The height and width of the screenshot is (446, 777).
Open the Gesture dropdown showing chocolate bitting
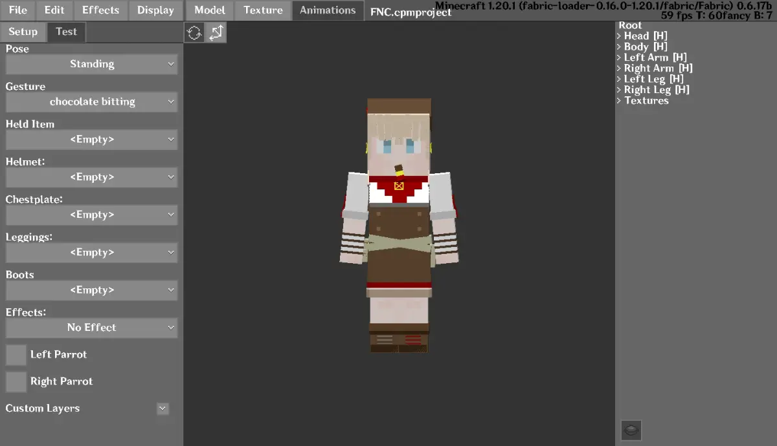(91, 101)
